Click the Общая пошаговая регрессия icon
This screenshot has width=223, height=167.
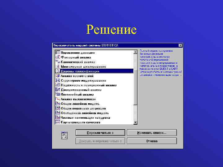point(58,108)
